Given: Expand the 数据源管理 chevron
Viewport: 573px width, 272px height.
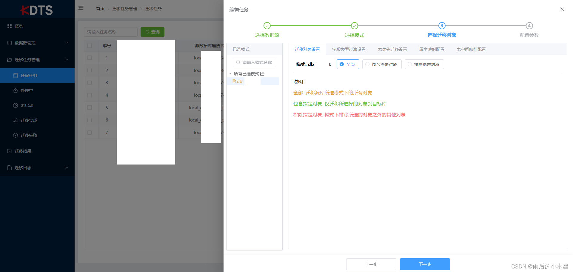Looking at the screenshot, I should (67, 43).
